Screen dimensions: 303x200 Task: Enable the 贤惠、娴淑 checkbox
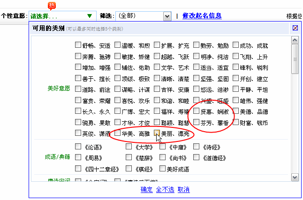pos(196,111)
